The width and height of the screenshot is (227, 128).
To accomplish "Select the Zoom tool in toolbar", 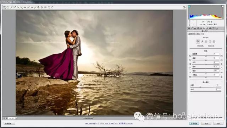I will (5, 7).
